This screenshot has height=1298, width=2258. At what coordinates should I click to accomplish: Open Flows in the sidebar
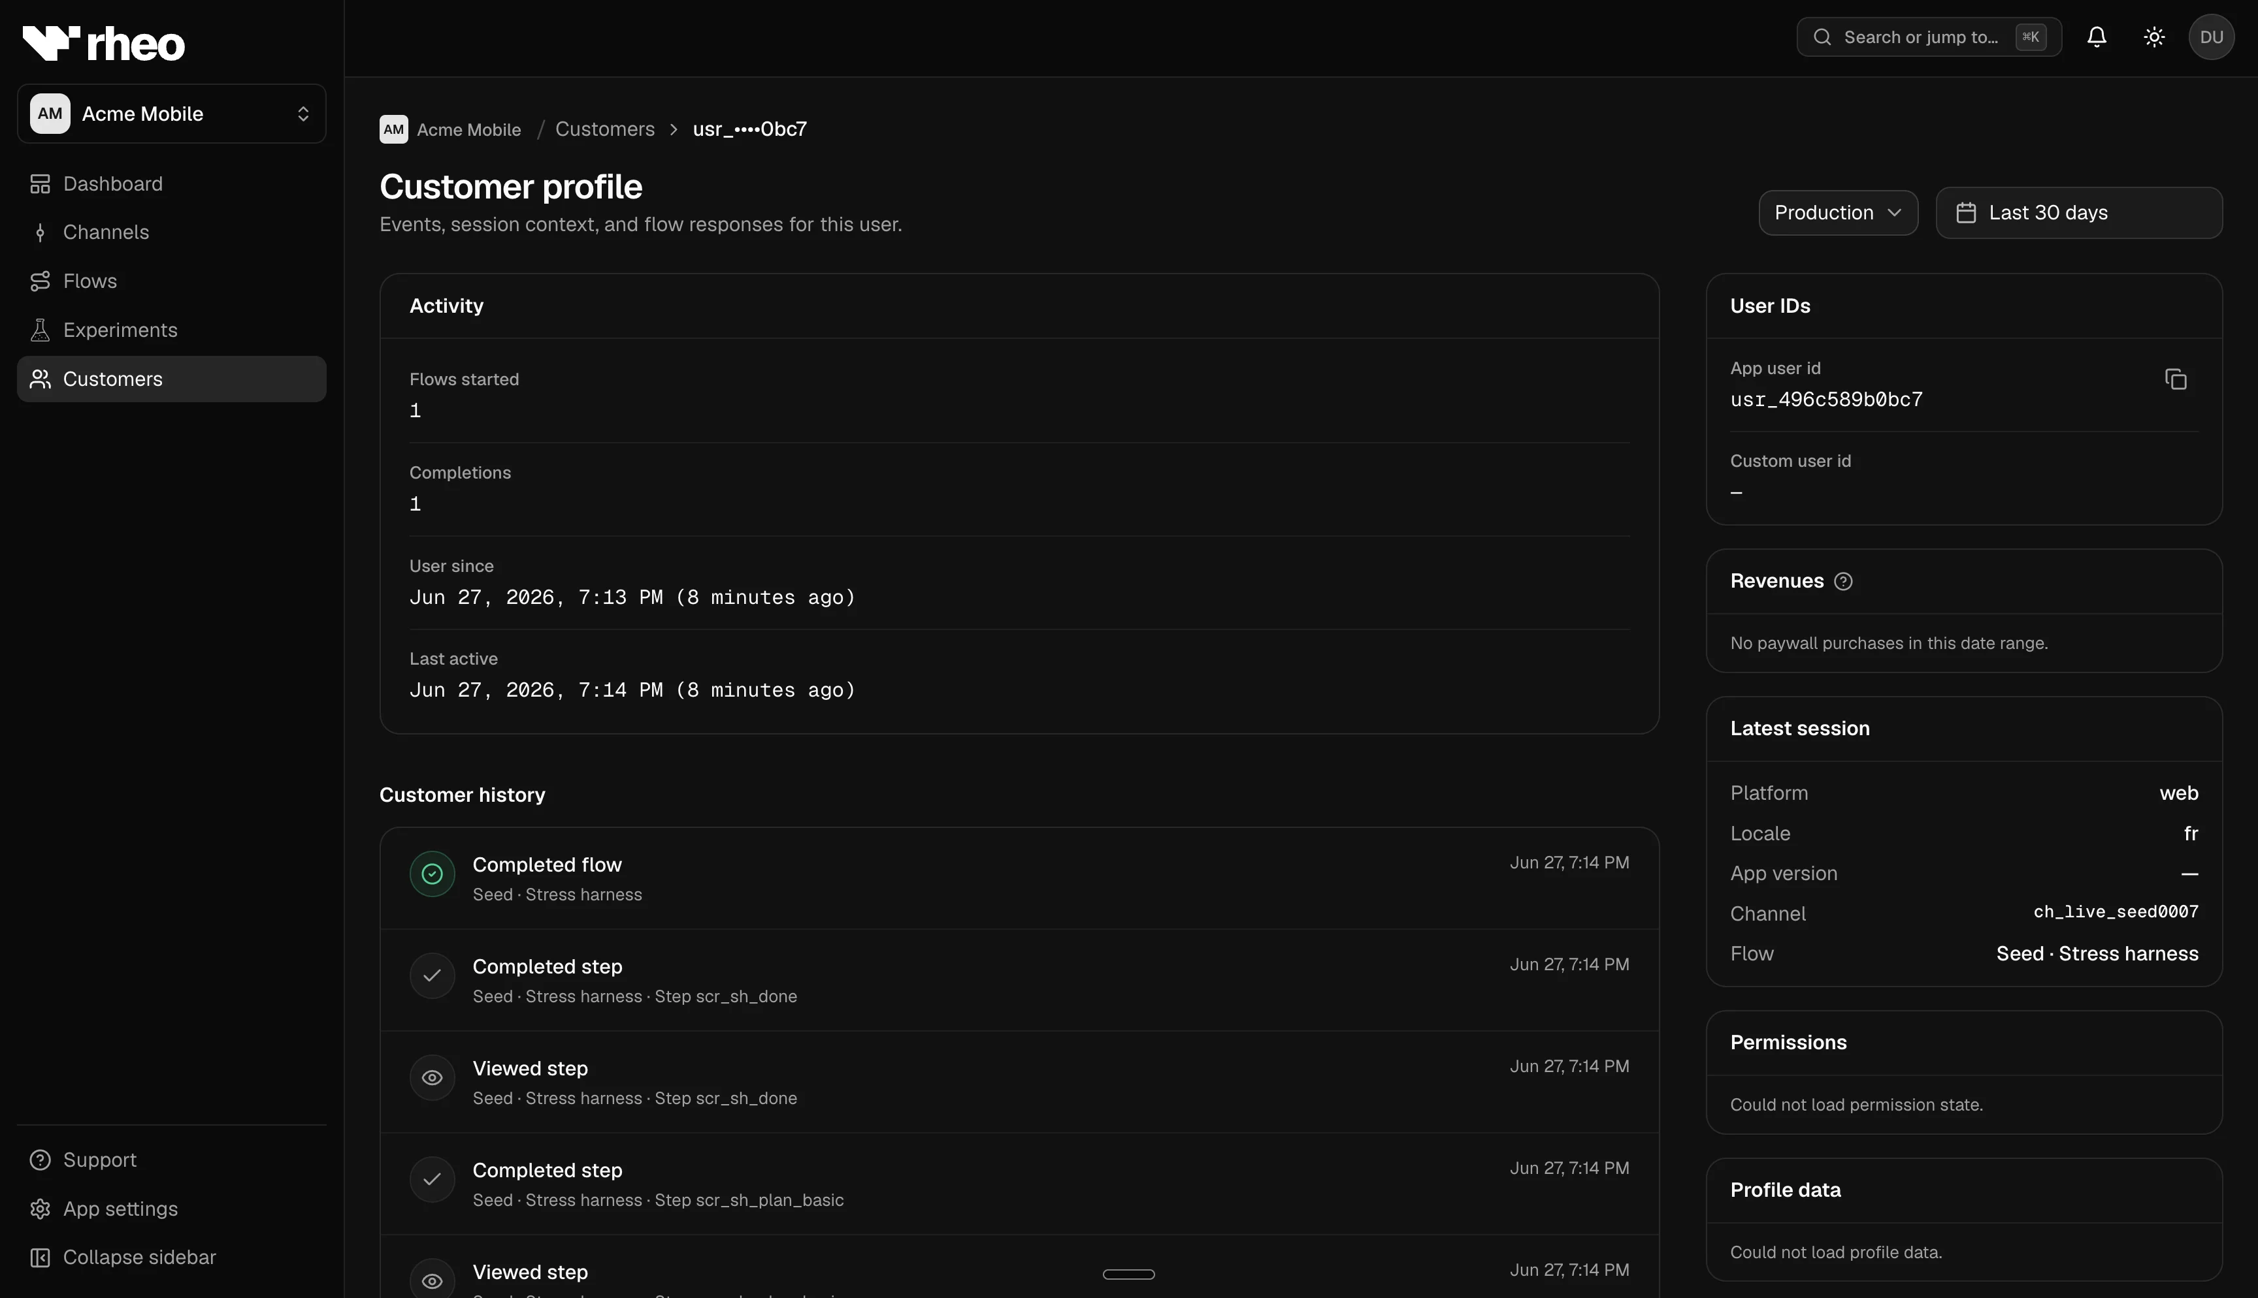(171, 281)
